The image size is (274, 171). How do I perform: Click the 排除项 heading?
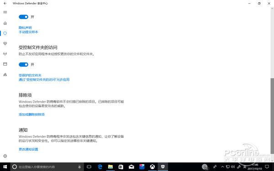[x=25, y=95]
